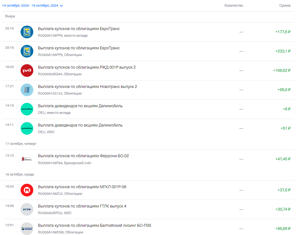The image size is (296, 235).
Task: Click the Делимобиль logo in the +6 ₽ row
Action: (27, 109)
